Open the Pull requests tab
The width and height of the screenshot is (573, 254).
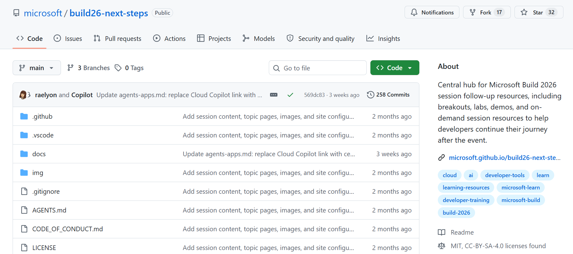[x=117, y=38]
